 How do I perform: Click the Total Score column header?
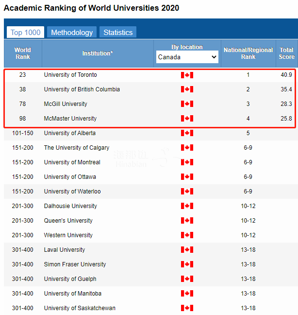(286, 53)
